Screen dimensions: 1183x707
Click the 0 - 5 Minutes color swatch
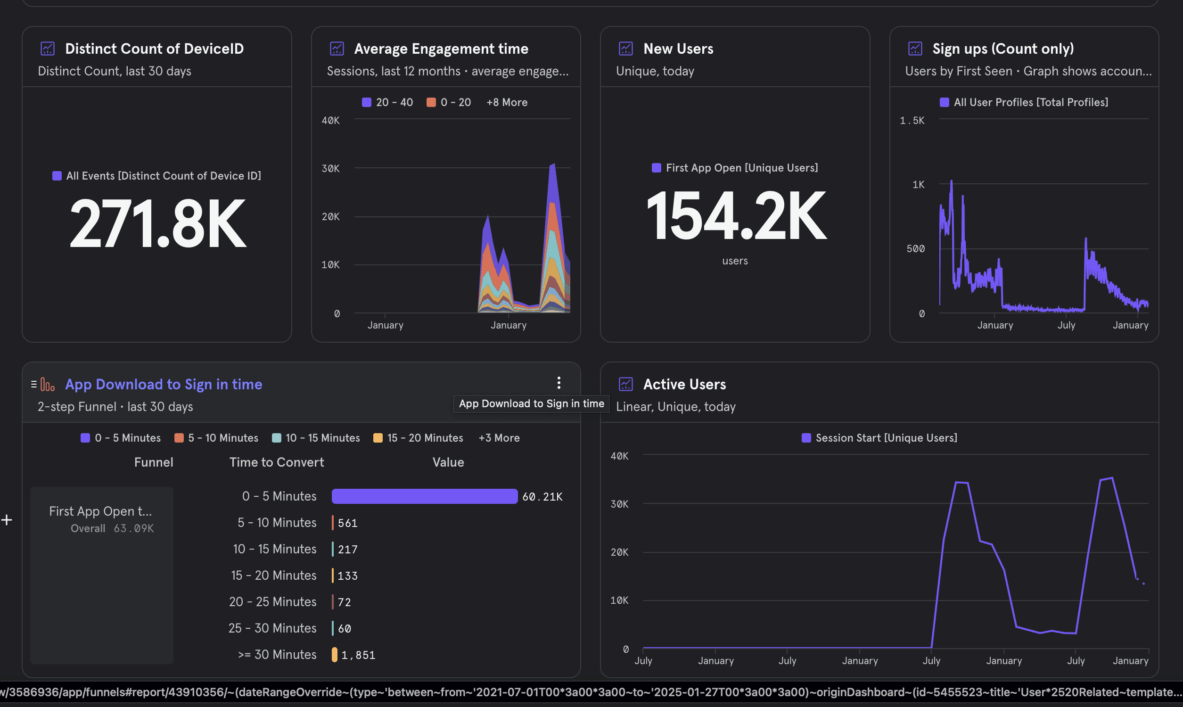[85, 438]
